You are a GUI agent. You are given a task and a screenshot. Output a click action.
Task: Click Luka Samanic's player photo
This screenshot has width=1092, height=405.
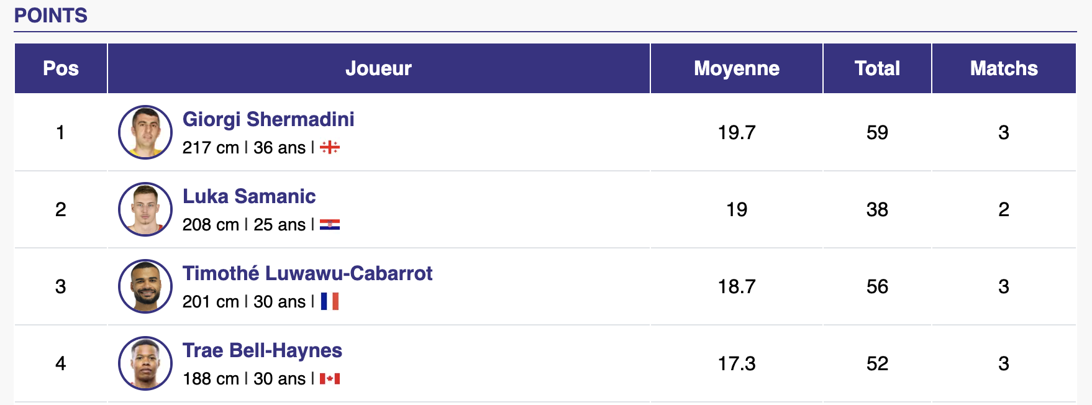click(x=145, y=209)
